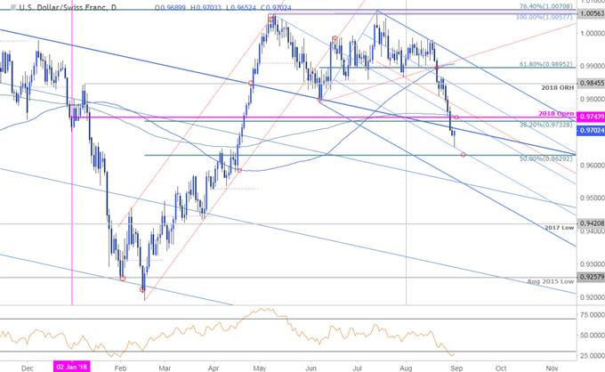Click the Aug 2015 Low annotation label
This screenshot has width=605, height=372.
pyautogui.click(x=551, y=281)
